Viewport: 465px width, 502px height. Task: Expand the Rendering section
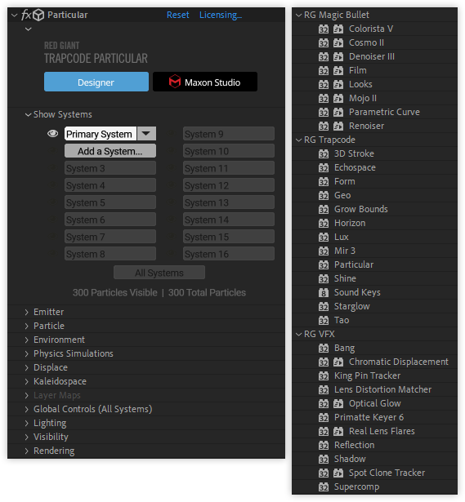point(27,451)
